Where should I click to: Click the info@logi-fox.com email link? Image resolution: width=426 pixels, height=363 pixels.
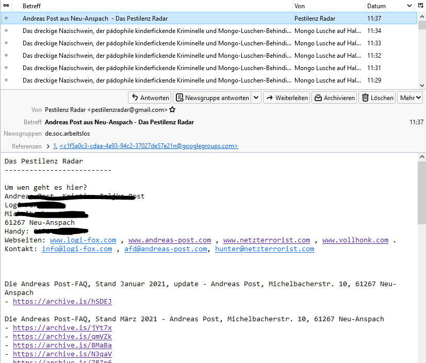pyautogui.click(x=77, y=249)
